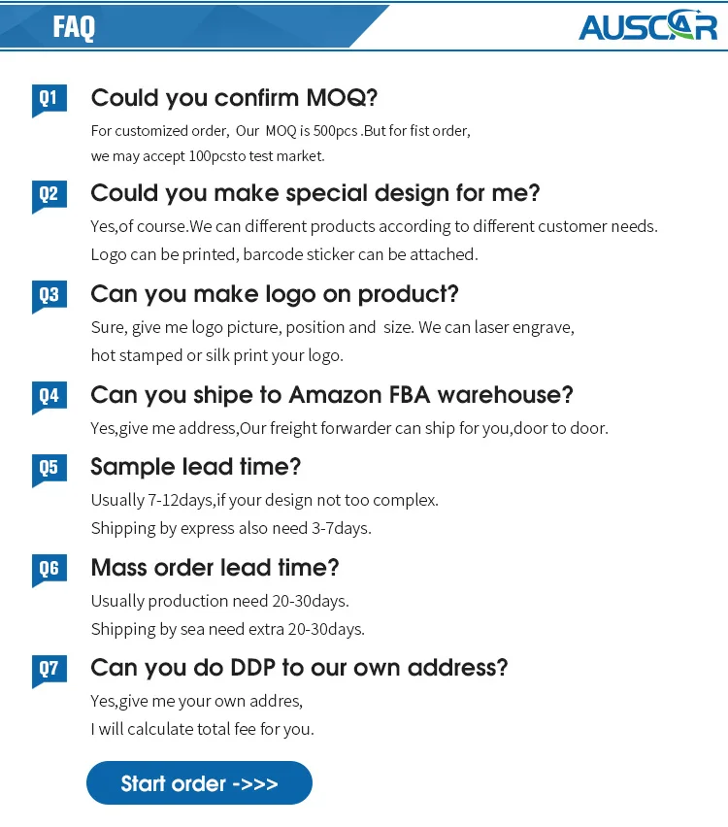The width and height of the screenshot is (728, 827).
Task: Click "I will calculate total fee" text
Action: pos(202,729)
